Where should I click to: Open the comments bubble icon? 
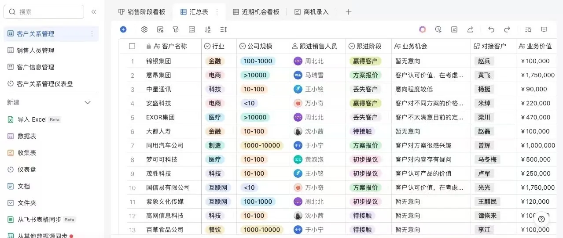coord(544,29)
